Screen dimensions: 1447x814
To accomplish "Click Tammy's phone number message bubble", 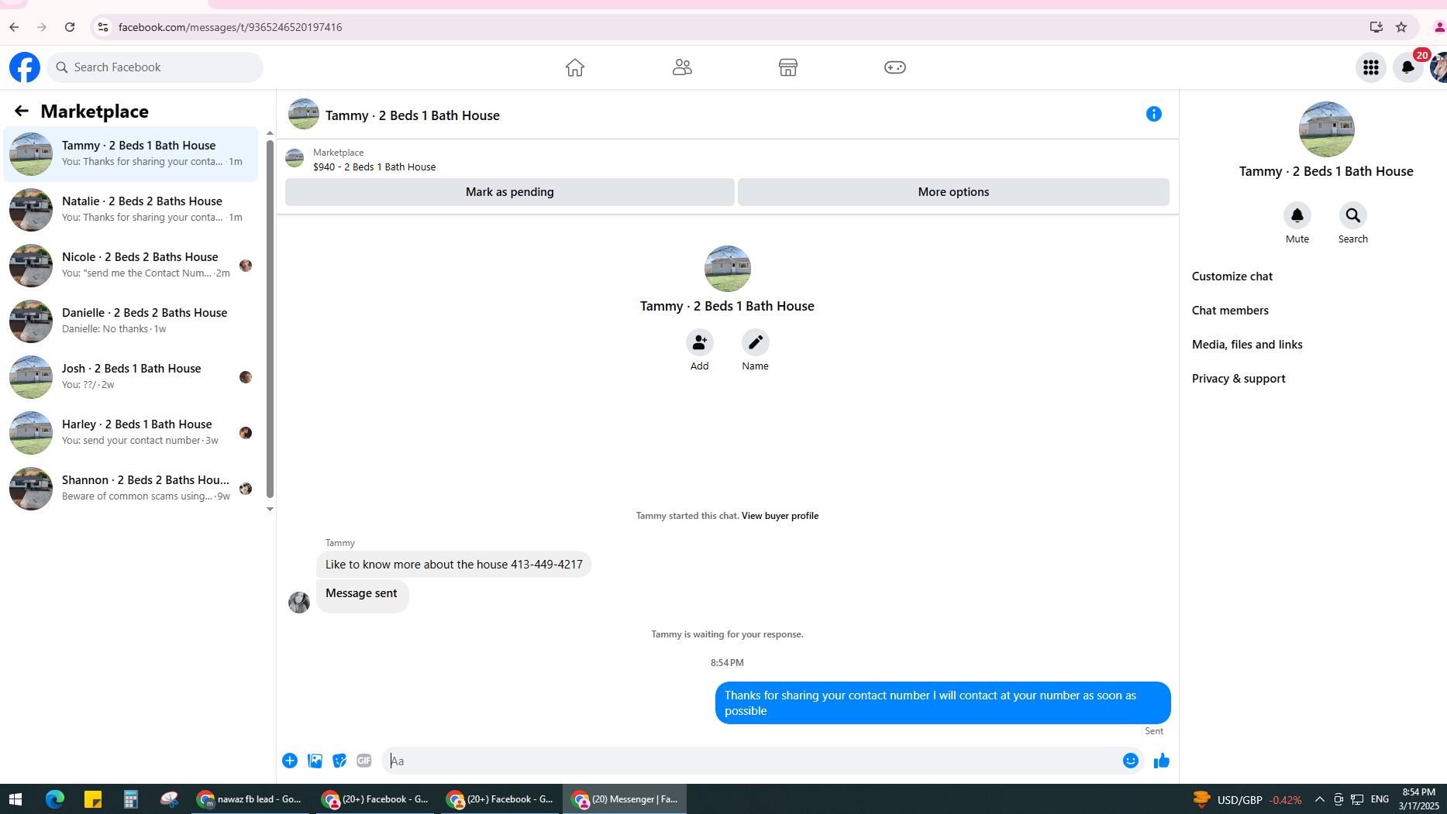I will 453,565.
